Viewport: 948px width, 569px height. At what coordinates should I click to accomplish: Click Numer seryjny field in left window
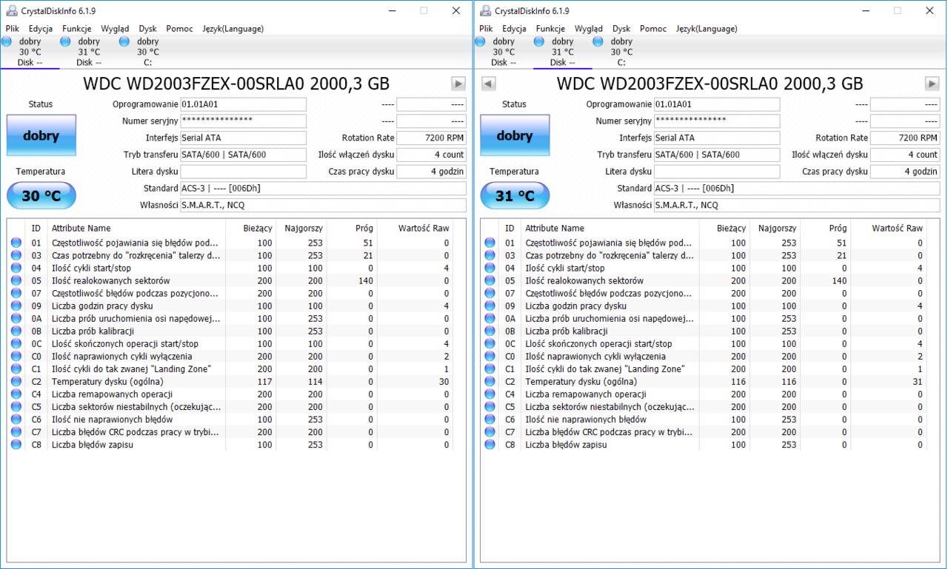point(243,121)
